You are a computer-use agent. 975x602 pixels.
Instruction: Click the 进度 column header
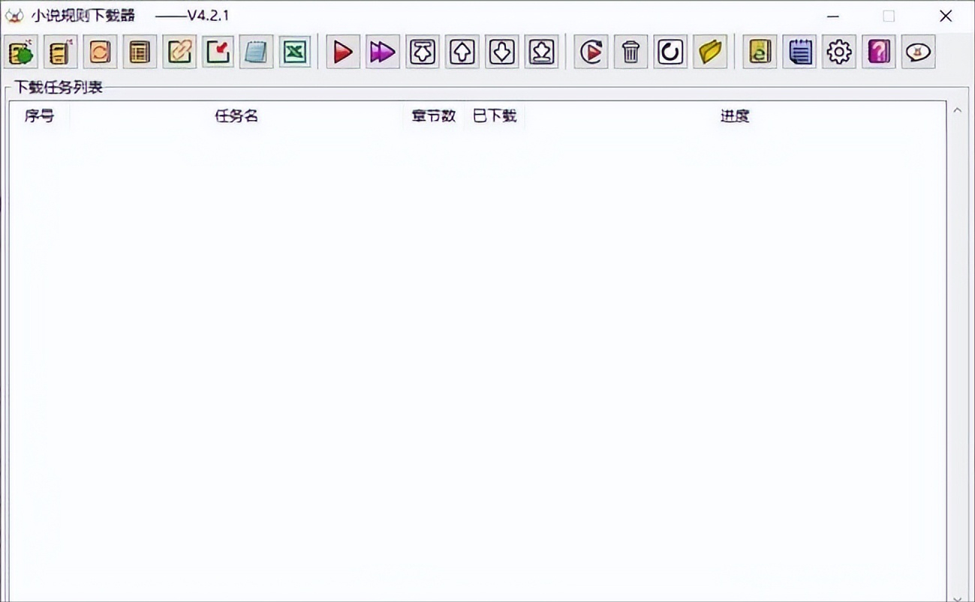[x=735, y=116]
